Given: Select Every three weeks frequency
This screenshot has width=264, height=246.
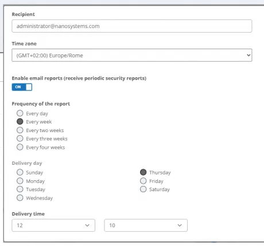Looking at the screenshot, I should [x=20, y=138].
